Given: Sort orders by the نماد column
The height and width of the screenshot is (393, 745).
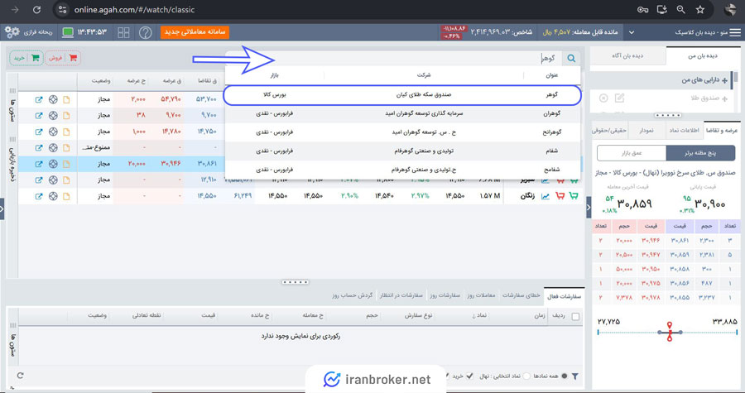Looking at the screenshot, I should coord(479,315).
